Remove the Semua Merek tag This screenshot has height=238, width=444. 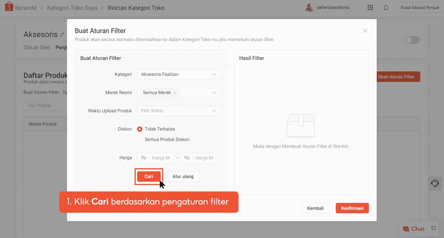175,93
